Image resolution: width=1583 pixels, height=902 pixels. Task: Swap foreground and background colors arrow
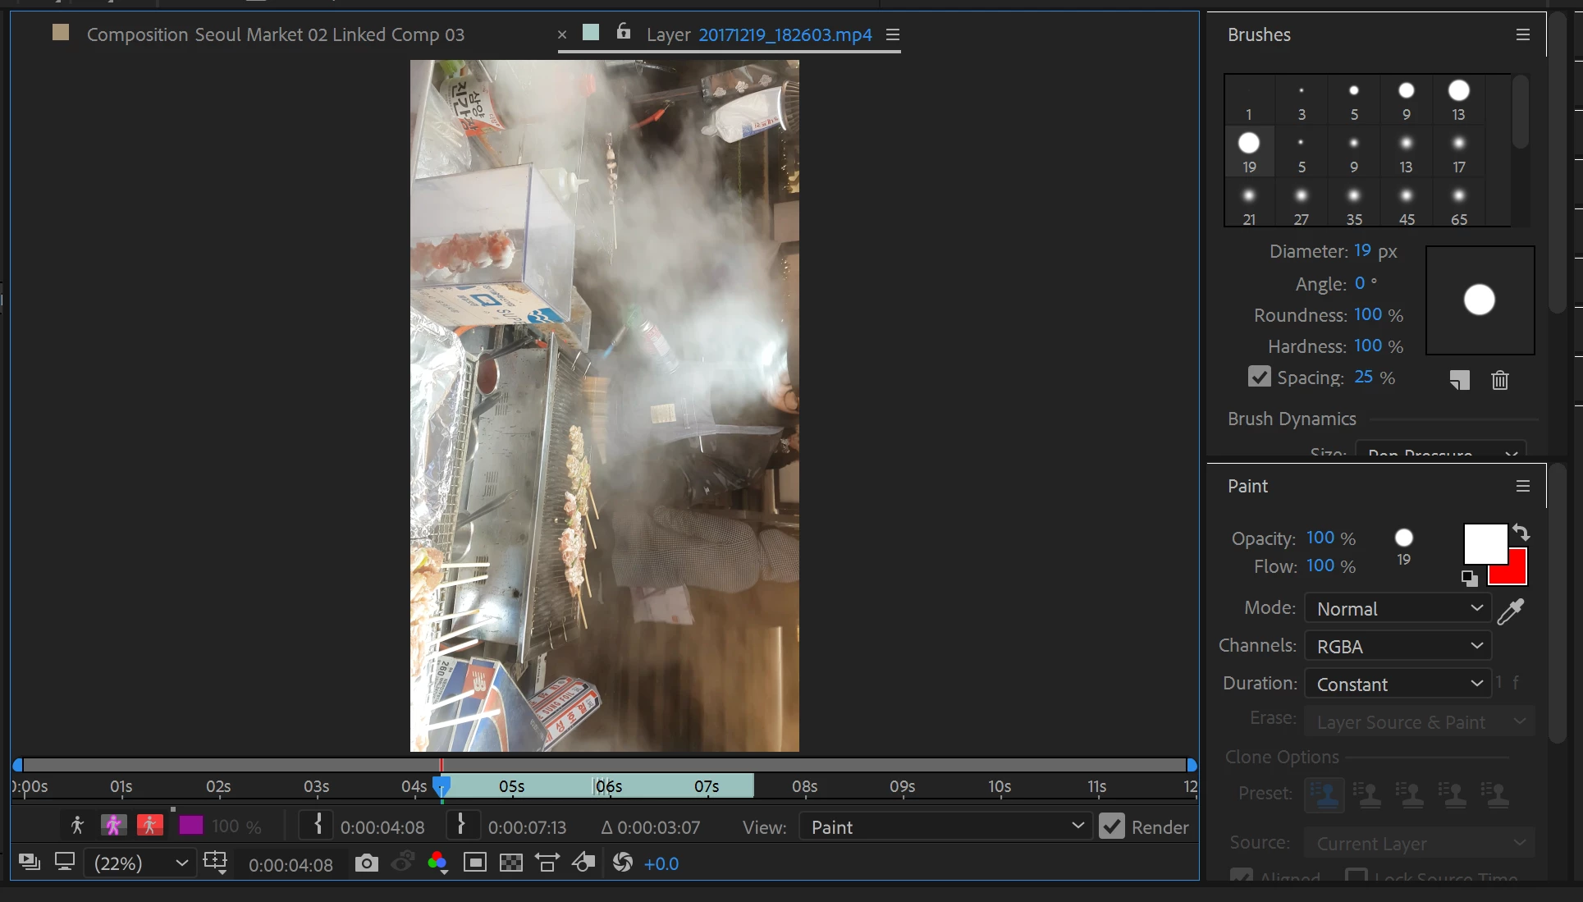click(1521, 532)
